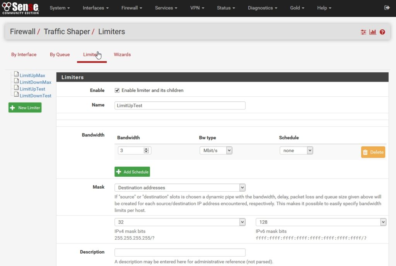Click into the Description text field
The image size is (396, 266).
180,252
